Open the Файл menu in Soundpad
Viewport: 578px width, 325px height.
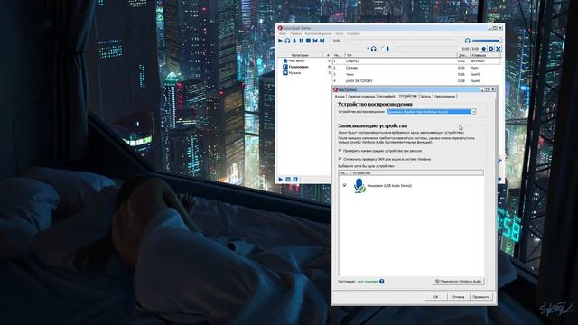point(283,33)
